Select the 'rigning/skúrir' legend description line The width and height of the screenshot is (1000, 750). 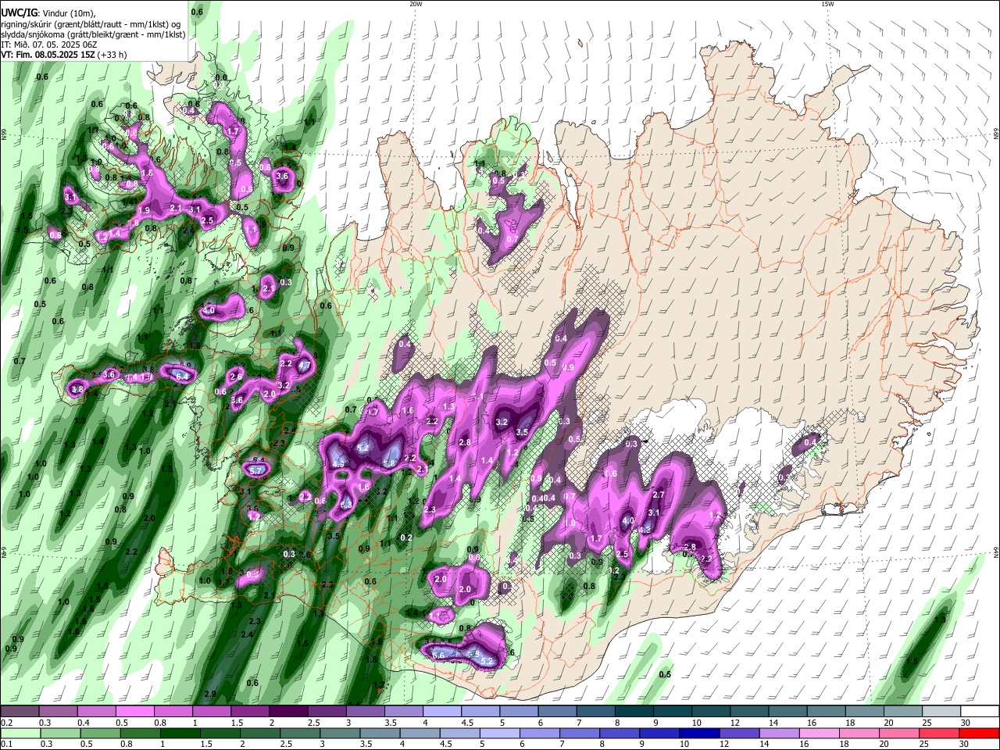[x=92, y=24]
